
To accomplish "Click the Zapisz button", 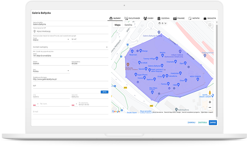I will click(x=213, y=122).
